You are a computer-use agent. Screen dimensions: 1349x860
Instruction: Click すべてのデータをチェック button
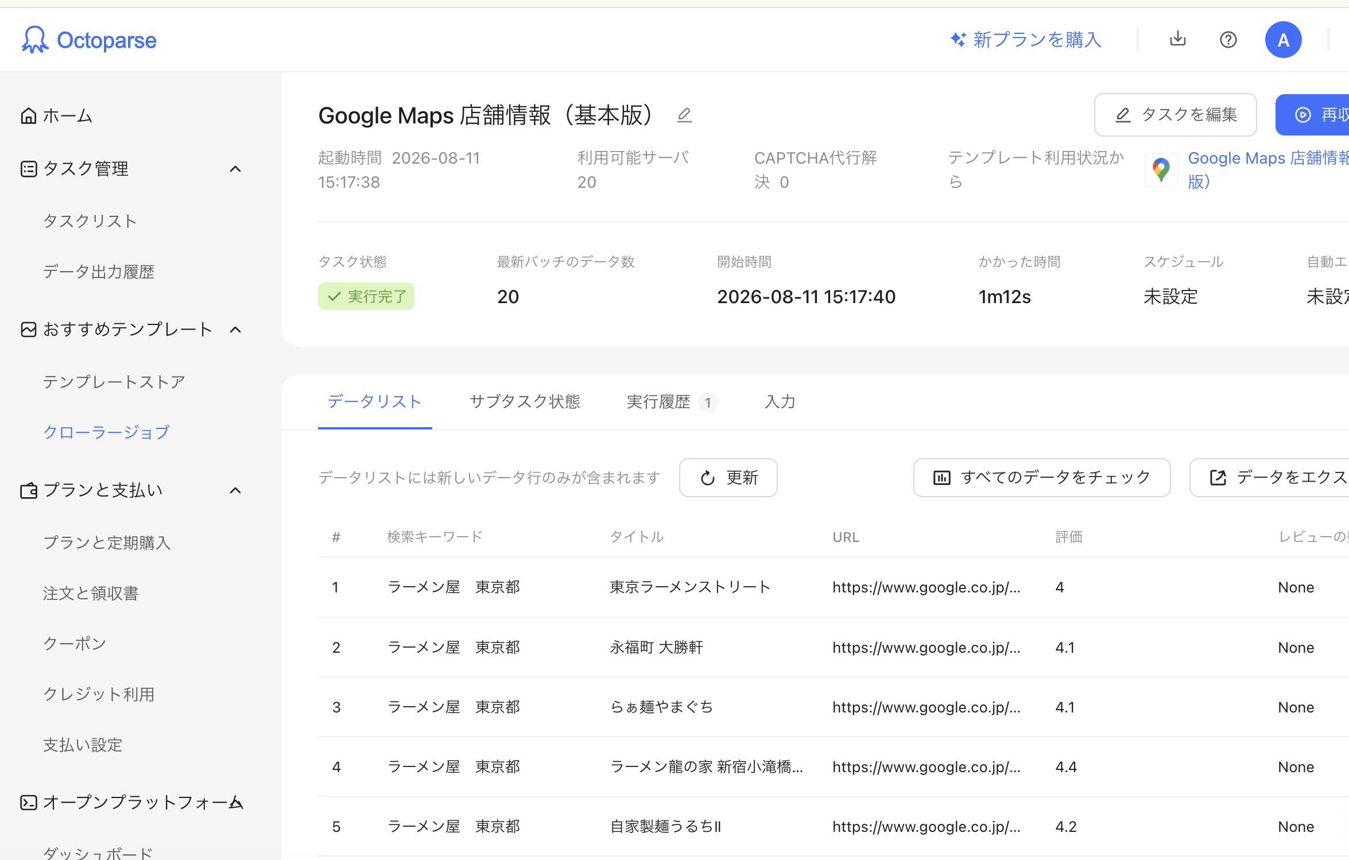click(1042, 478)
